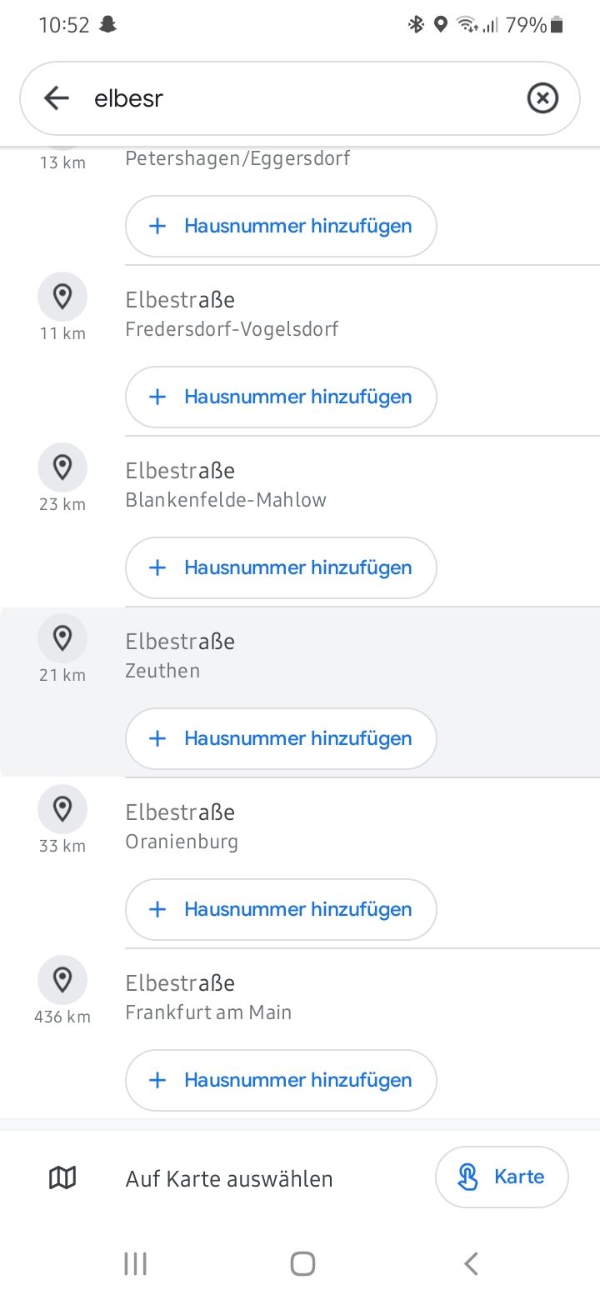Screen dimensions: 600x1300
Task: Clear the search text with X icon
Action: [542, 98]
